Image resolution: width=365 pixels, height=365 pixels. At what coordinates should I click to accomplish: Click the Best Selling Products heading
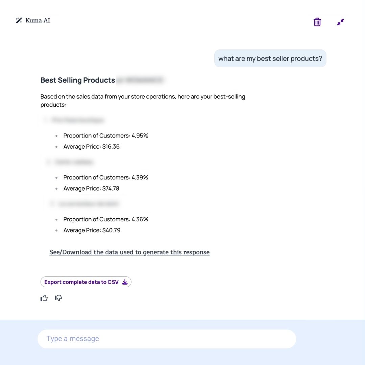point(78,80)
